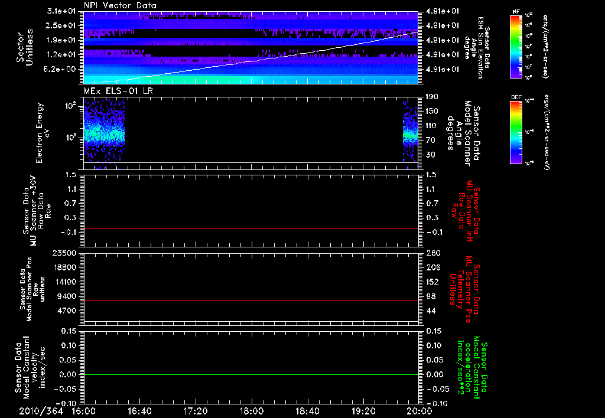Viewport: 605px width, 418px height.
Task: Click the 260 telemetry tick value
Action: [x=433, y=253]
